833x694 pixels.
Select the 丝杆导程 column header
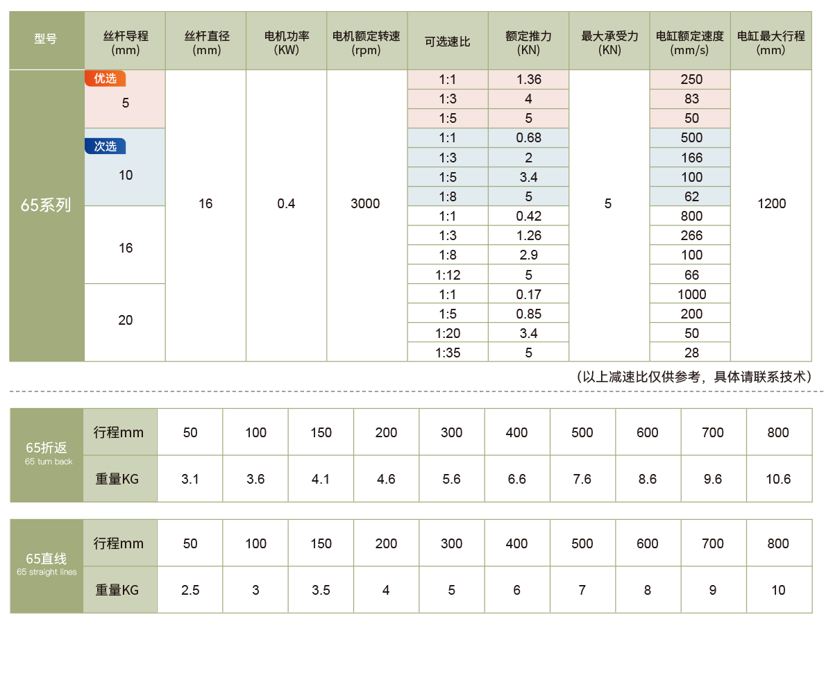tap(125, 42)
